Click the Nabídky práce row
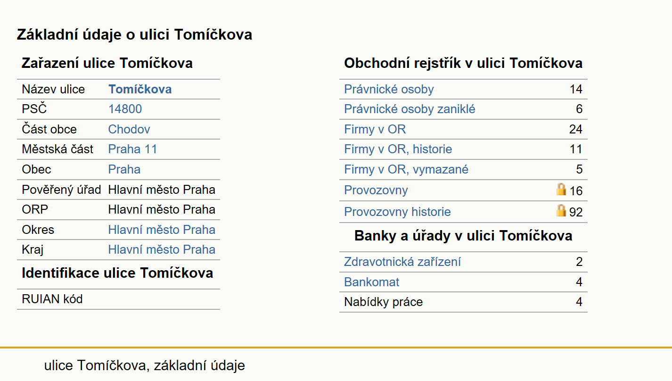Screen dimensions: 672x381 [463, 302]
